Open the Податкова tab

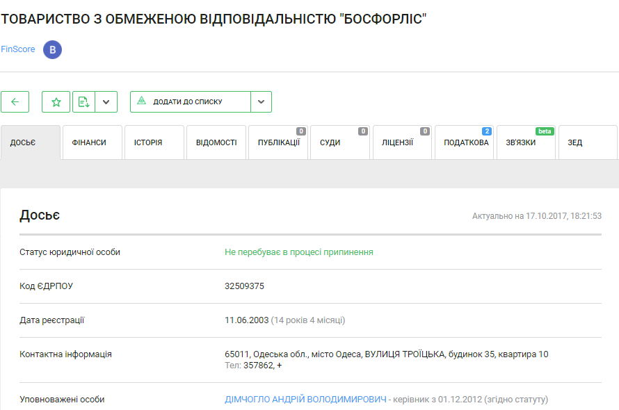point(464,142)
